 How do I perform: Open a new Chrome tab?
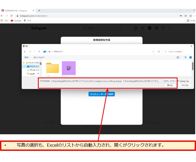[39, 11]
